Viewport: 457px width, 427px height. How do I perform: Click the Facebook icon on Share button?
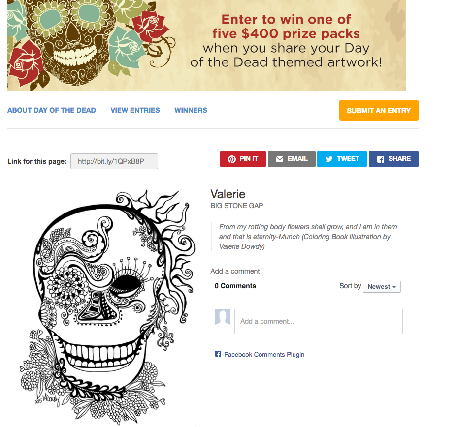380,159
